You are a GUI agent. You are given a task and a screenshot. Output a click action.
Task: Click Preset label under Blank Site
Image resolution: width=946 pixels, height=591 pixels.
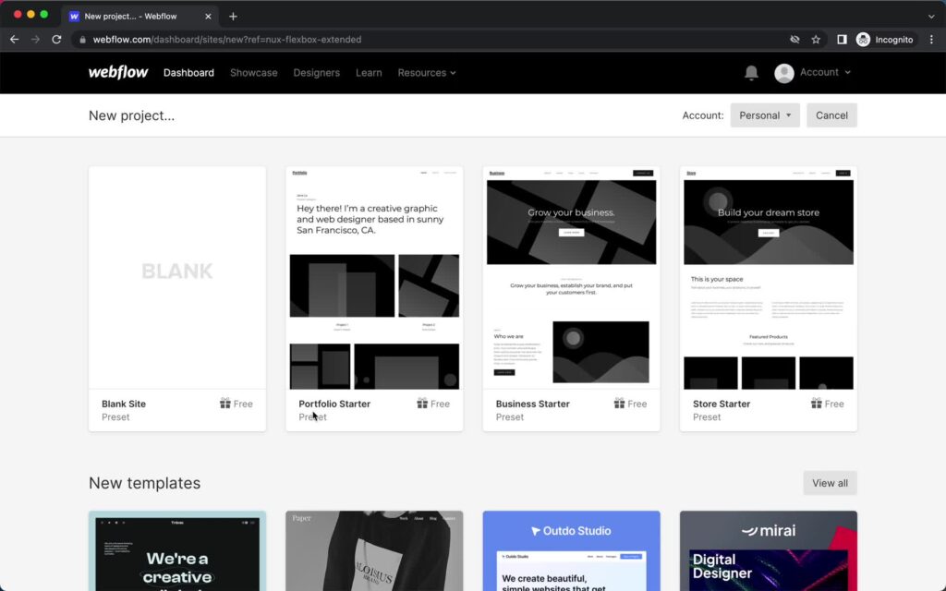(x=115, y=416)
